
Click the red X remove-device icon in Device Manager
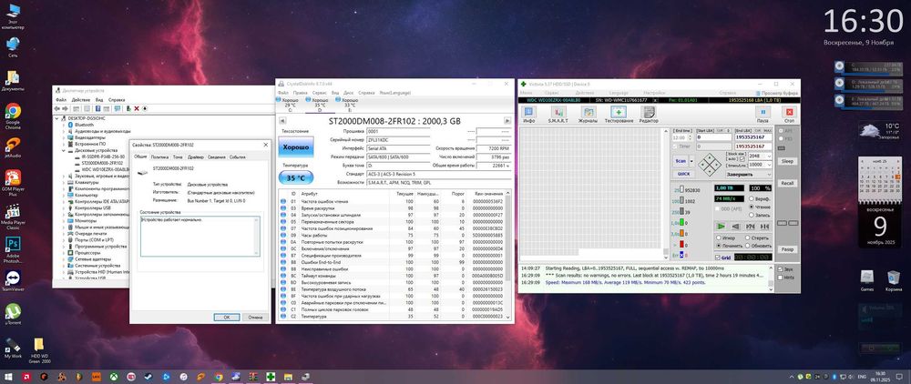coord(137,108)
